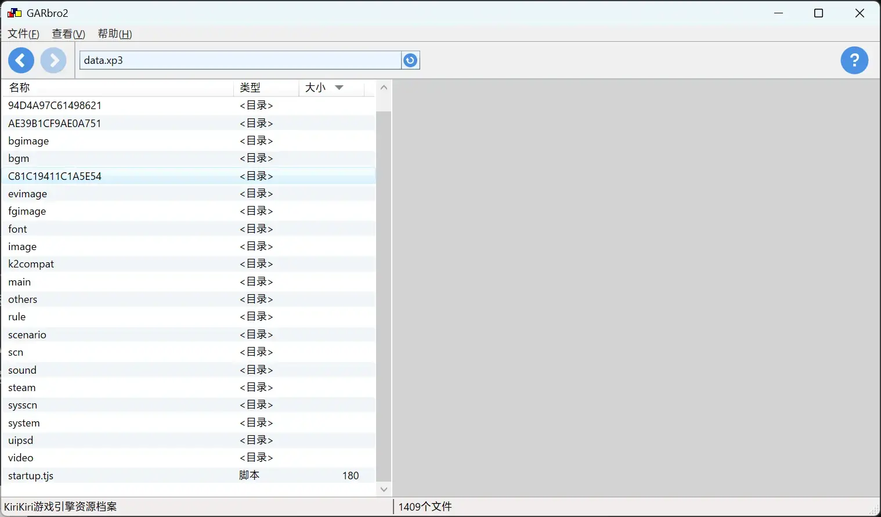Select the fgimage directory
Viewport: 881px width, 517px height.
(189, 211)
